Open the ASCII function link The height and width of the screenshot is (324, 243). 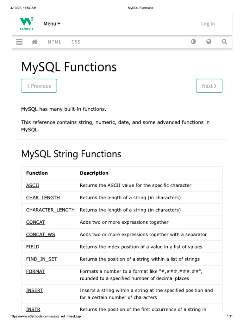click(33, 185)
